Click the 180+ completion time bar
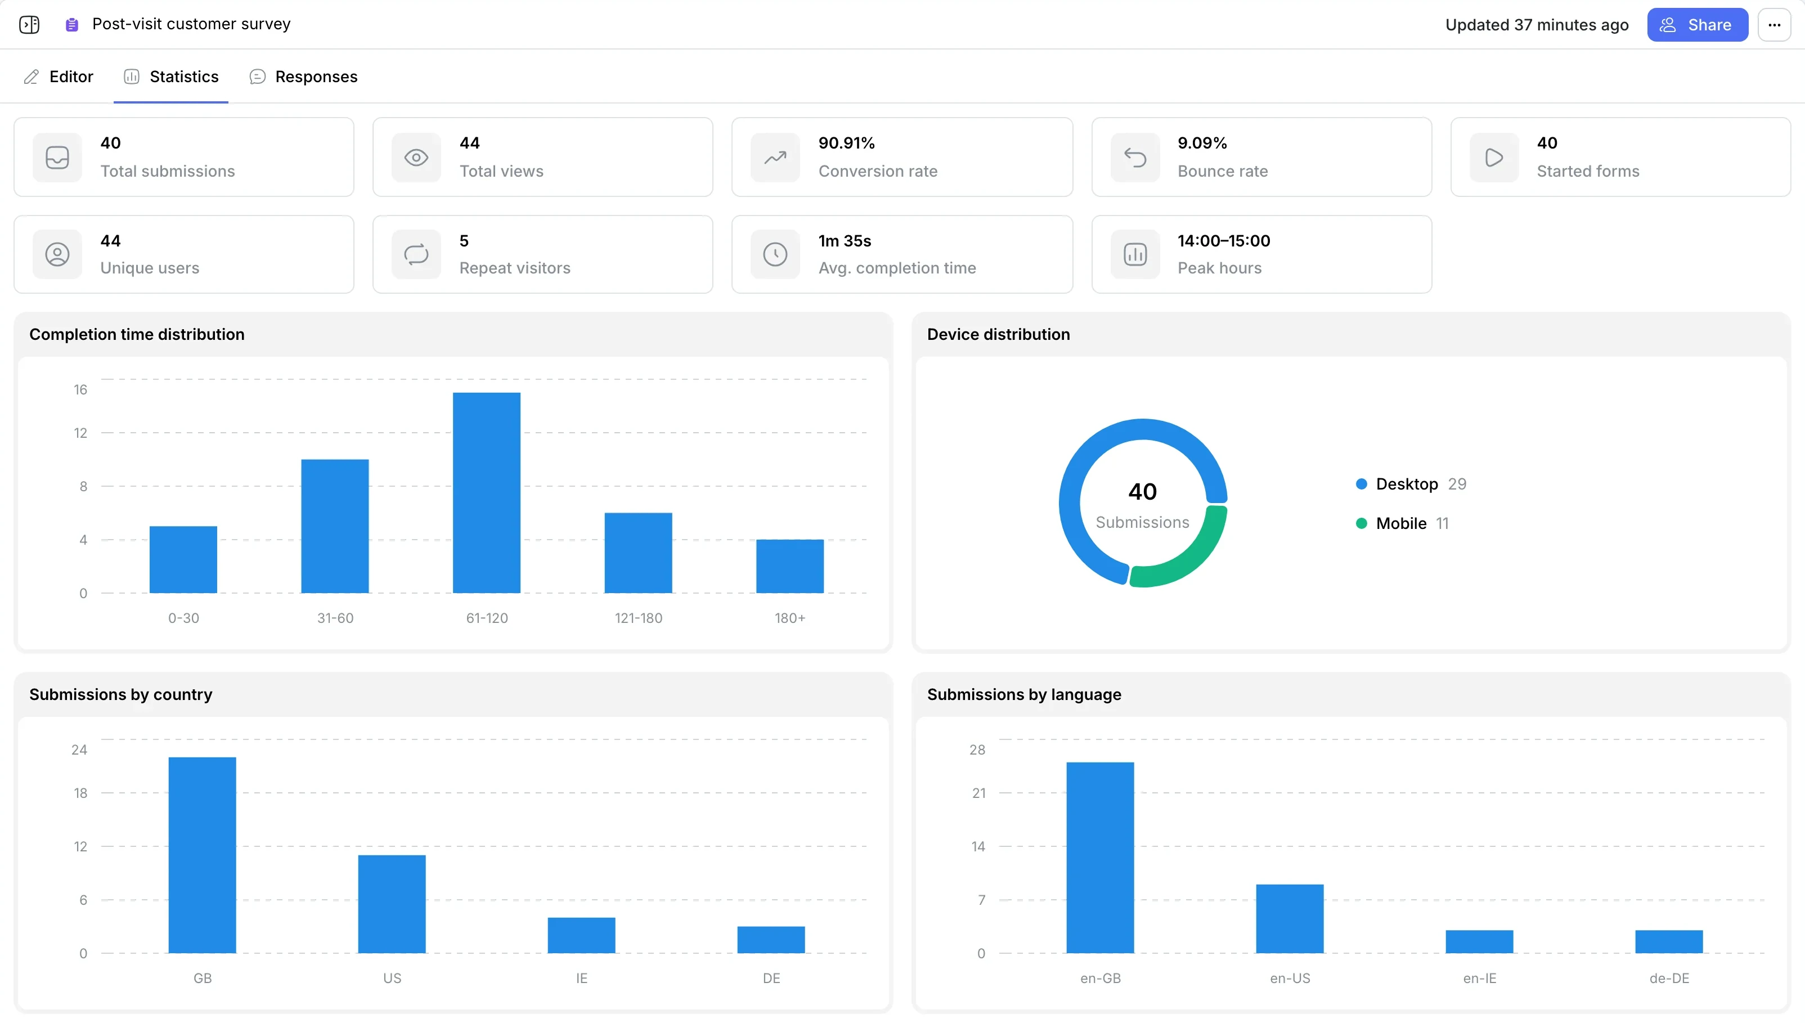The height and width of the screenshot is (1023, 1805). 790,566
